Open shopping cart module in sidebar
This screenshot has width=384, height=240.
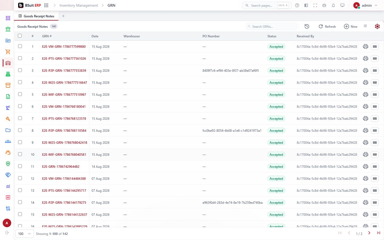pyautogui.click(x=8, y=52)
